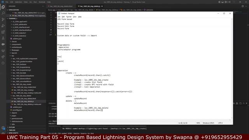
Task: Click maximize panel chevron in terminal toolbar
Action: (x=244, y=103)
